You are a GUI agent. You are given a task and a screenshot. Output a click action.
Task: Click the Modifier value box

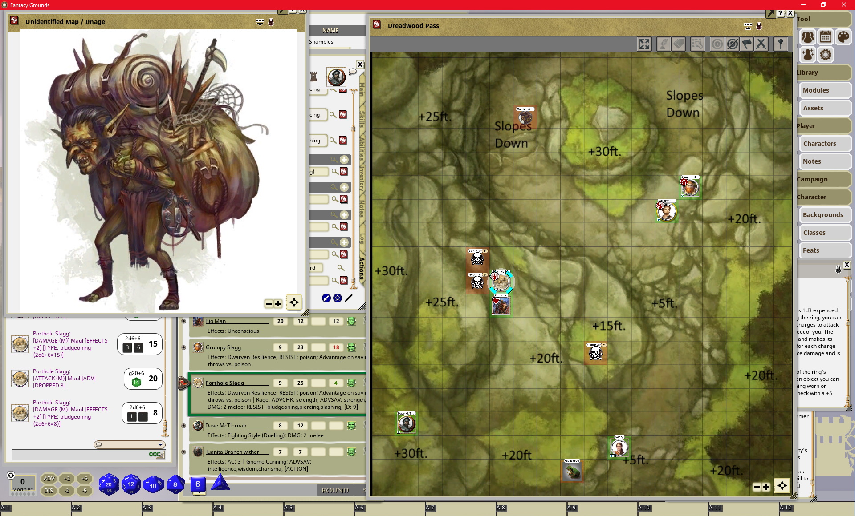pyautogui.click(x=22, y=482)
